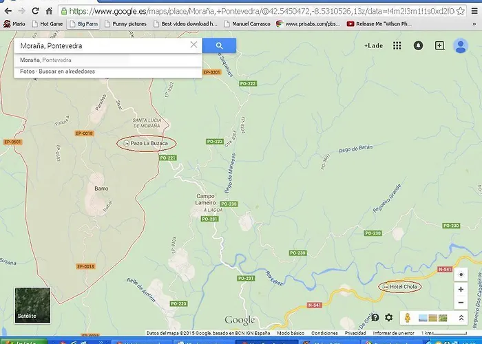Show my current location
This screenshot has height=344, width=482.
pos(461,275)
